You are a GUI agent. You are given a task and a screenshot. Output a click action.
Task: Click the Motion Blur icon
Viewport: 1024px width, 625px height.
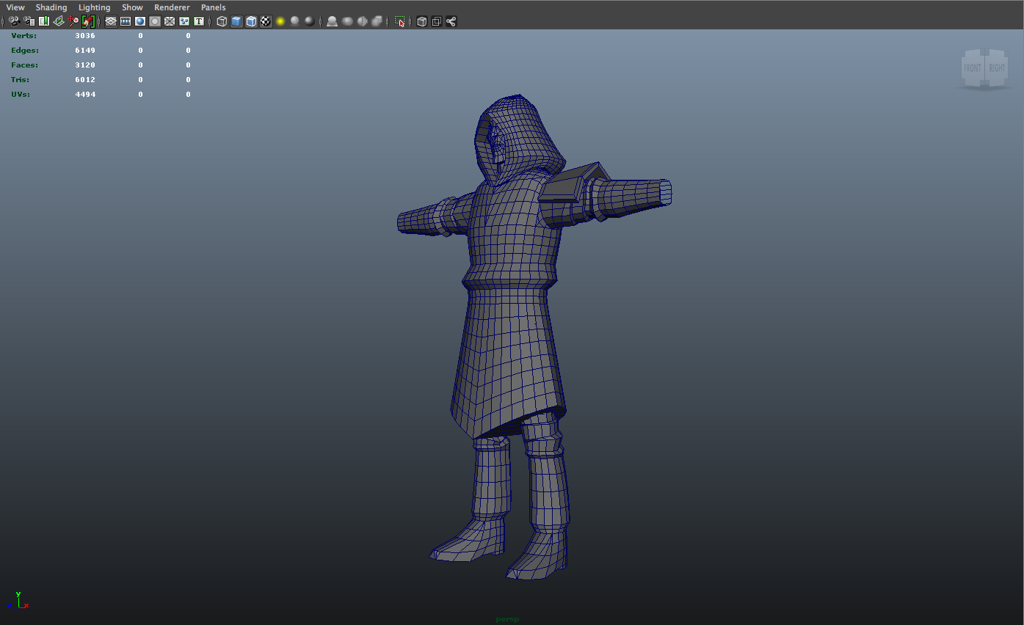click(347, 21)
